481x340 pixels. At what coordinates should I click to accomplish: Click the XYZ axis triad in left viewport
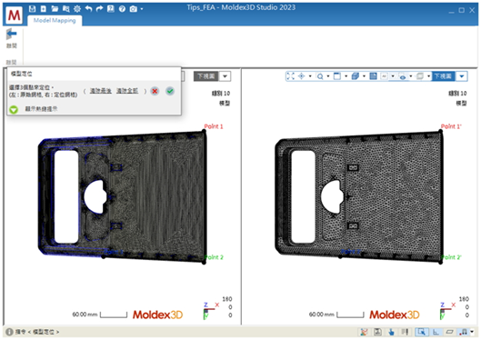click(x=211, y=310)
